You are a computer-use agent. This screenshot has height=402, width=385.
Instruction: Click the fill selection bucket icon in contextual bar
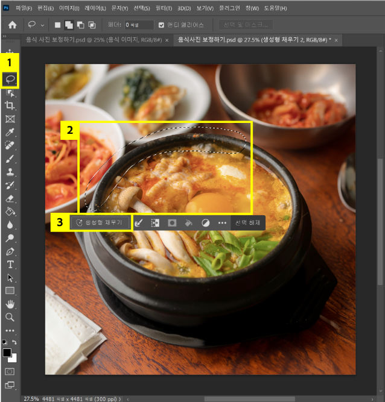(189, 222)
